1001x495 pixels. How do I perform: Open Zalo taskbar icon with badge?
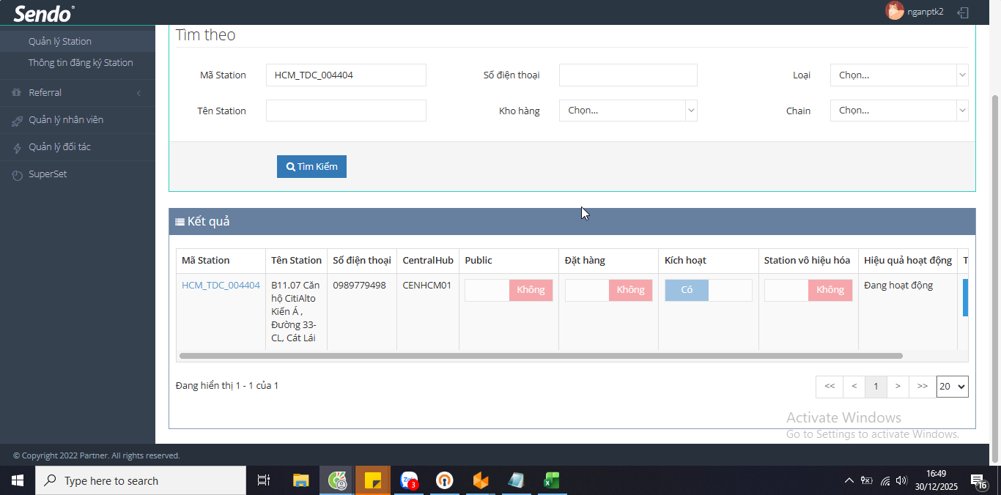pyautogui.click(x=409, y=480)
